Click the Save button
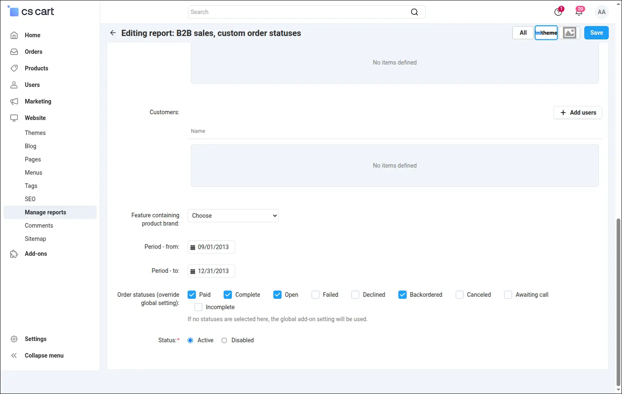Screen dimensions: 622x394 point(596,33)
